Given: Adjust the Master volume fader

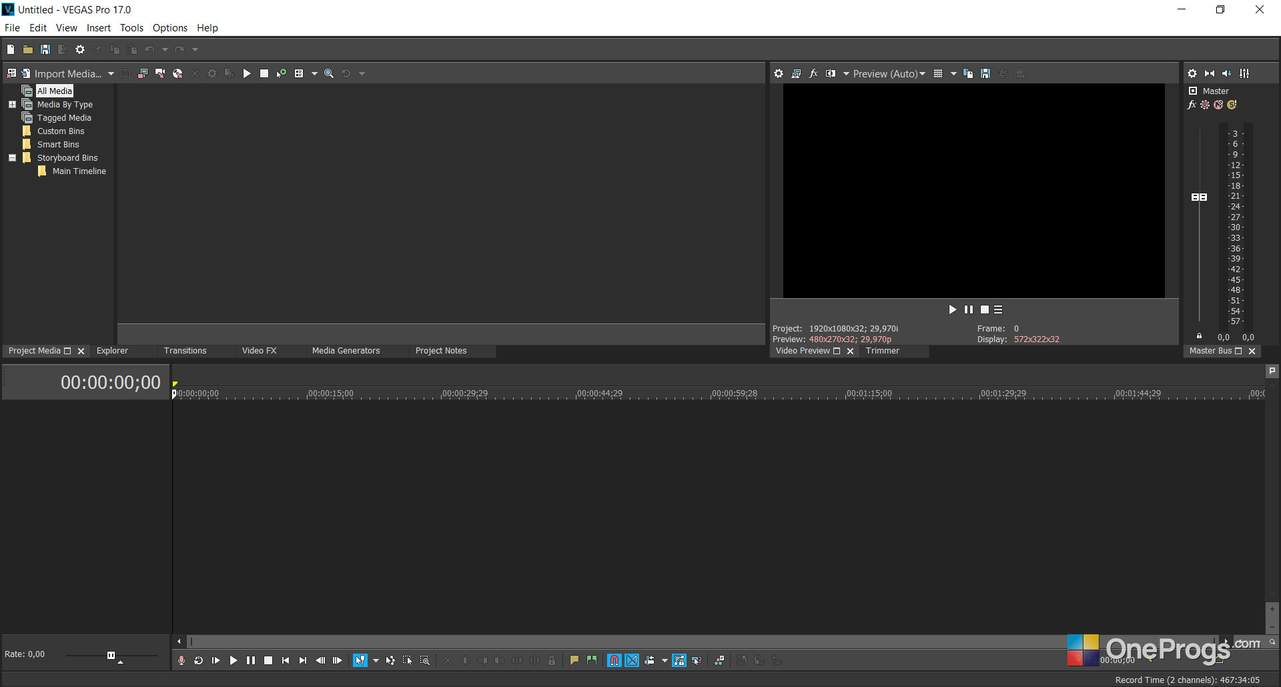Looking at the screenshot, I should click(1200, 197).
